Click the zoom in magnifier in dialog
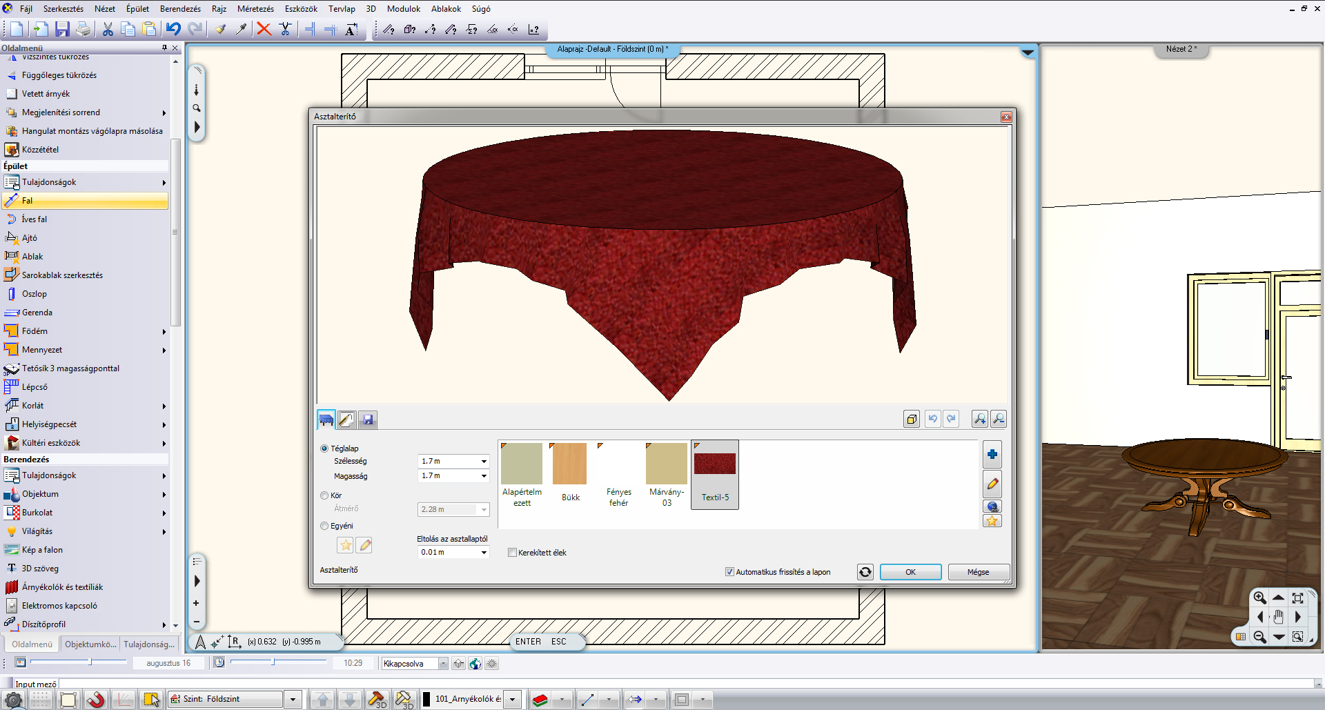This screenshot has height=710, width=1325. coord(979,419)
